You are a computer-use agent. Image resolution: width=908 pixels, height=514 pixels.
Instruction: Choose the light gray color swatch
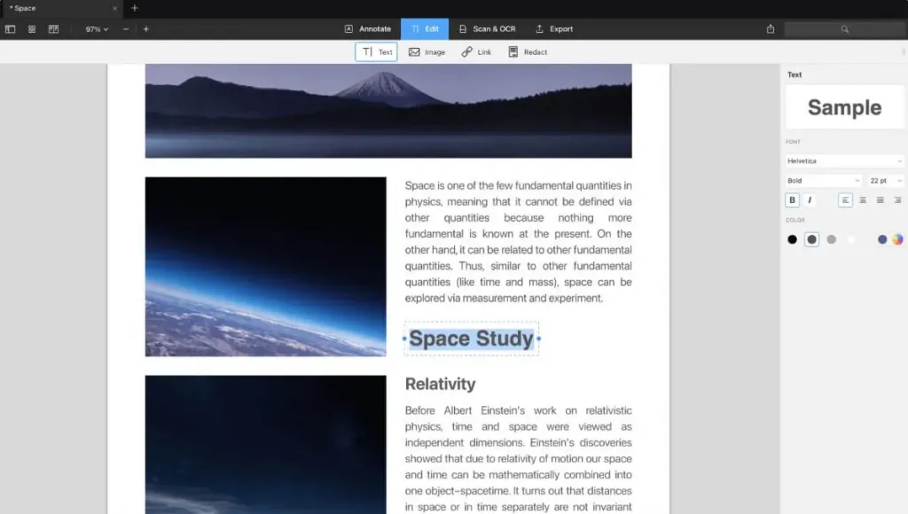click(x=832, y=239)
